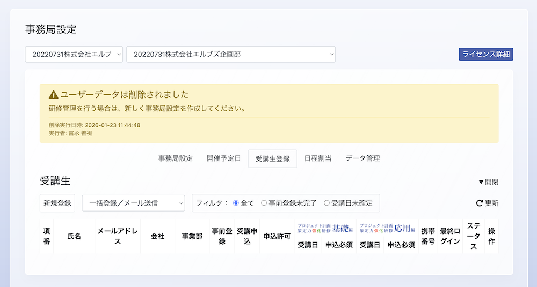Image resolution: width=537 pixels, height=287 pixels.
Task: Open the データ管理 tab
Action: click(x=362, y=158)
